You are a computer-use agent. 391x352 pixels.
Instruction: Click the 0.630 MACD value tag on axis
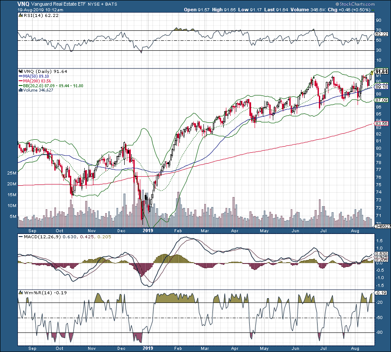381,254
